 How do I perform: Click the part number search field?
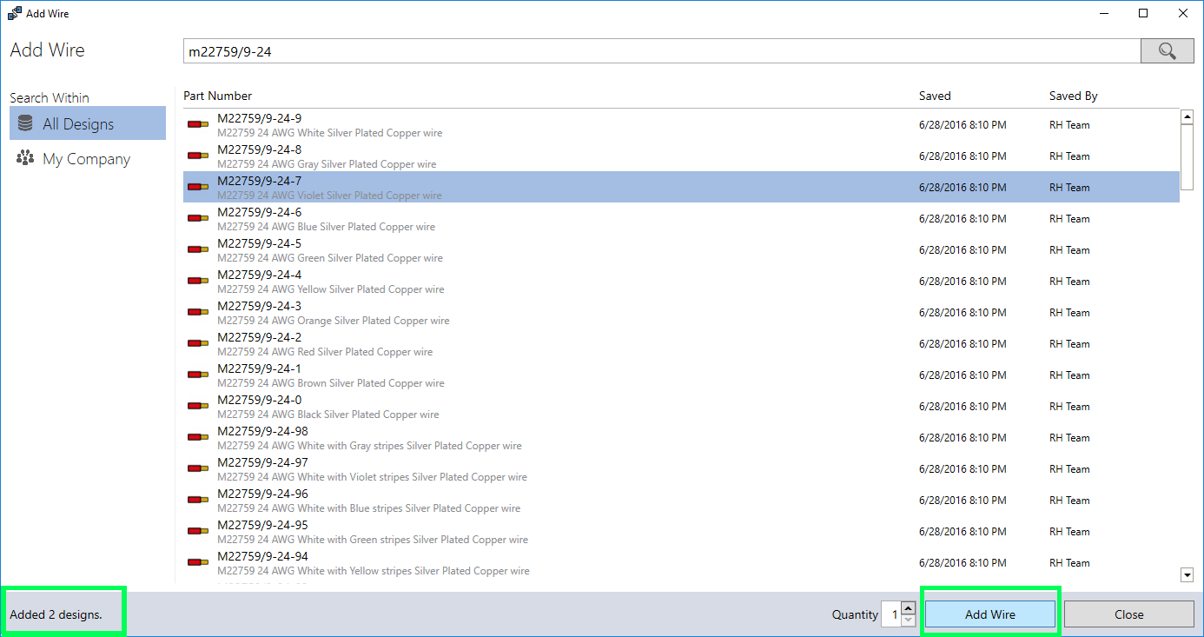pos(662,51)
